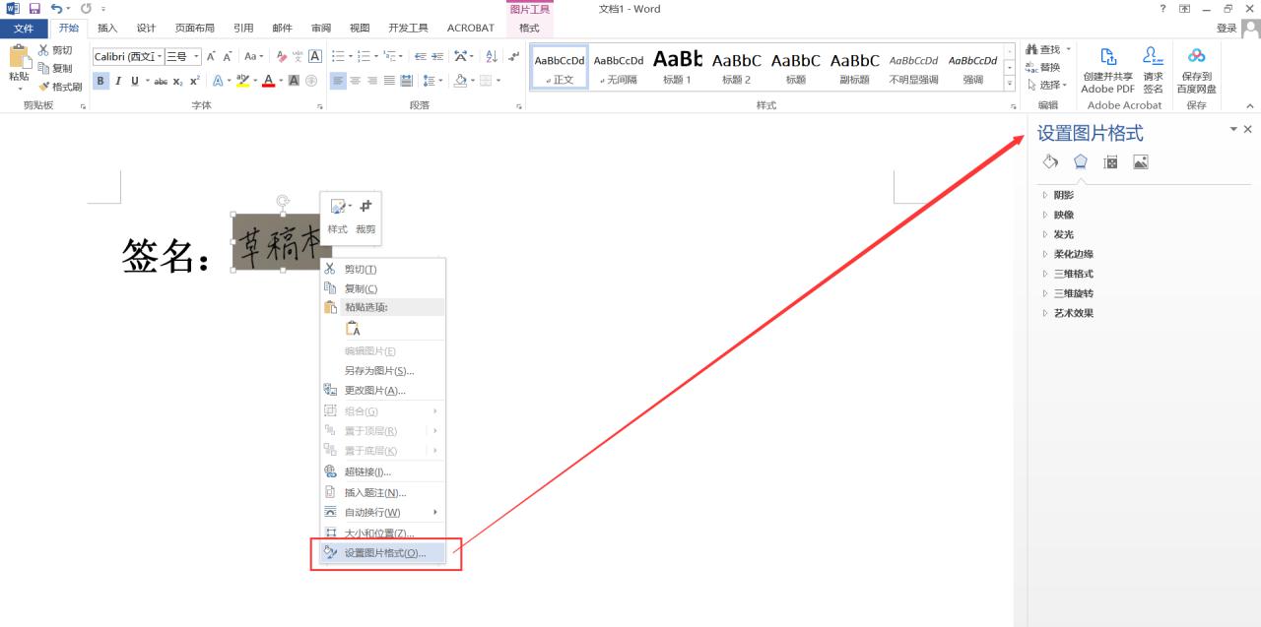Open the font size 三号 dropdown
1261x627 pixels.
click(x=196, y=56)
